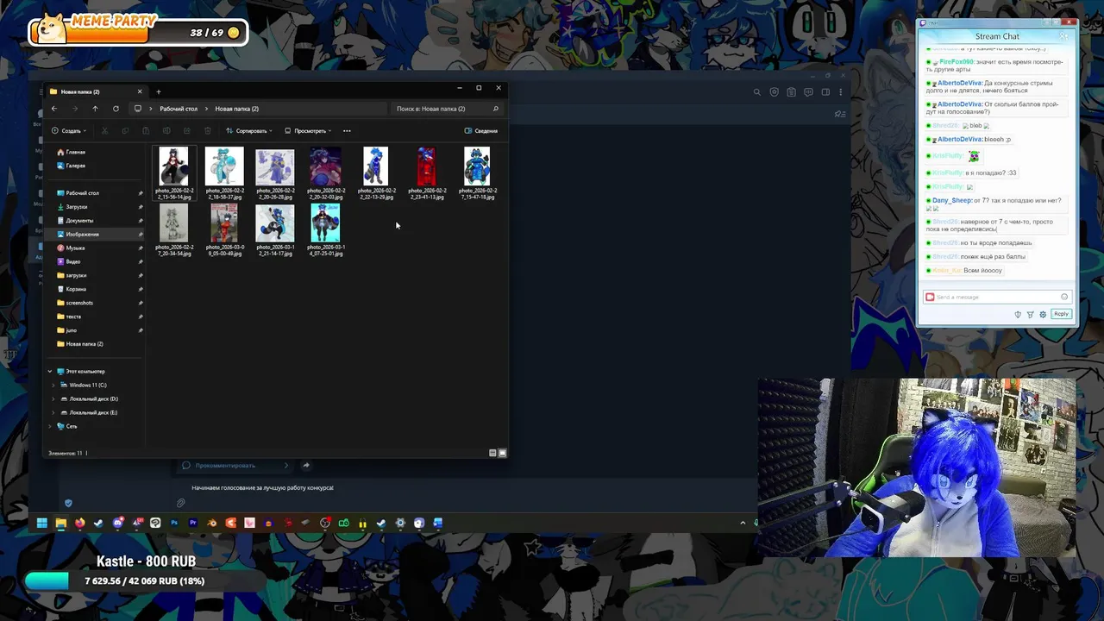Click the Up directory arrow
The width and height of the screenshot is (1104, 621).
click(95, 109)
